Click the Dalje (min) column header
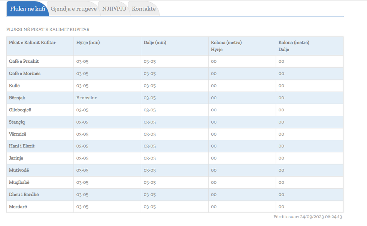The image size is (367, 226). [x=155, y=43]
